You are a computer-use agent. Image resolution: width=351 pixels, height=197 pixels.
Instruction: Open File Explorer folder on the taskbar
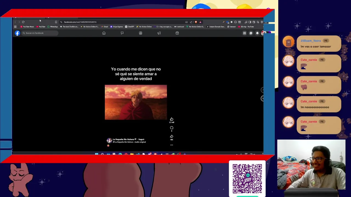point(132,154)
